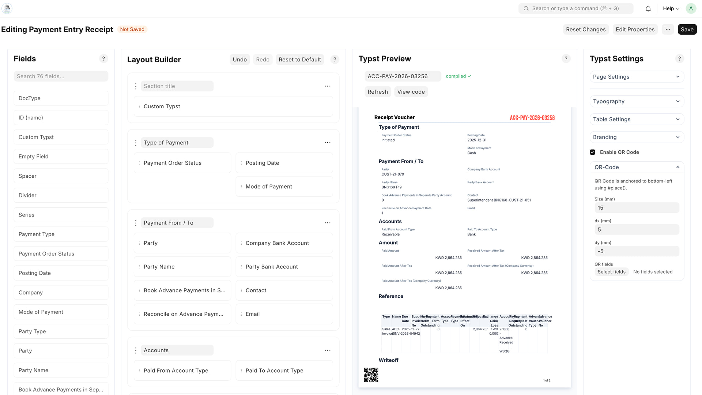Click drag handle of Payment From / To section
The image size is (702, 395).
[x=136, y=223]
